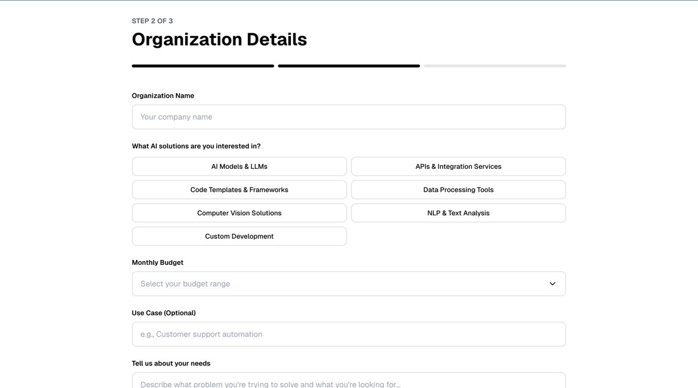The image size is (698, 388).
Task: Toggle Computer Vision Solutions option
Action: 239,213
